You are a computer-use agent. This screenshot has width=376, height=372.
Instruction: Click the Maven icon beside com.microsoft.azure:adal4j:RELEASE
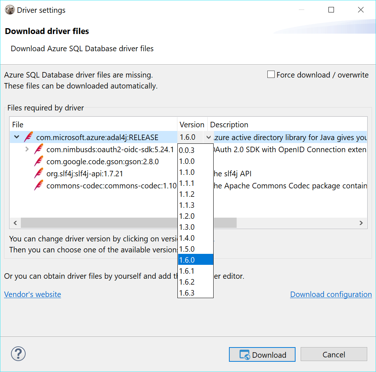tap(28, 137)
